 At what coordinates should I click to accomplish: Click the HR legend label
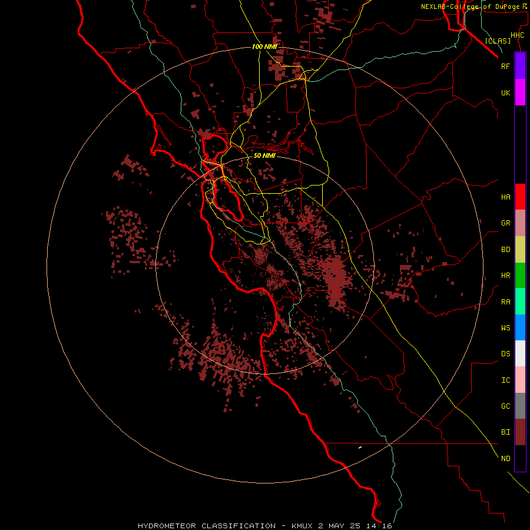click(x=505, y=276)
